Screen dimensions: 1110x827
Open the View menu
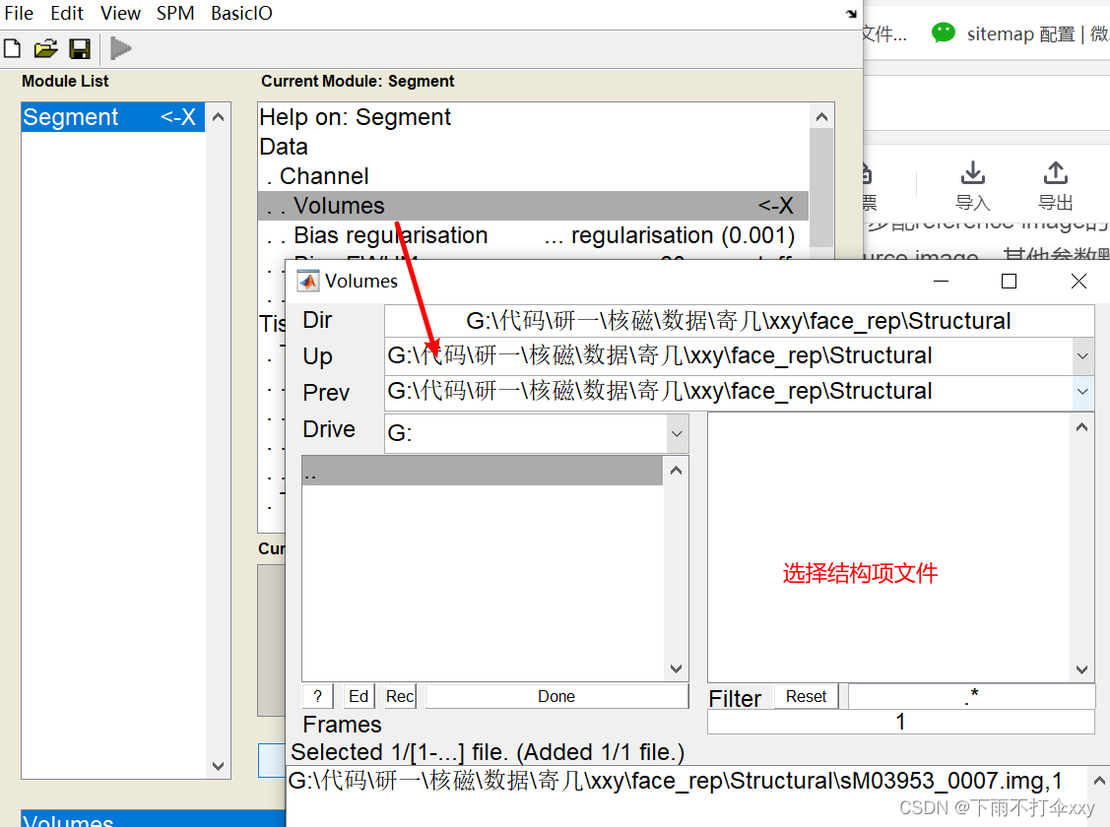[x=120, y=14]
